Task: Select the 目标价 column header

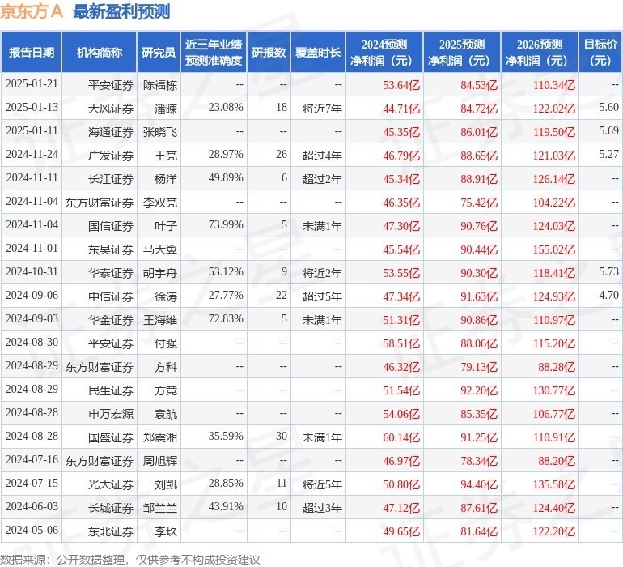Action: point(600,53)
